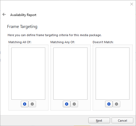Proceed with the Next button
The width and height of the screenshot is (136, 126).
[99, 121]
